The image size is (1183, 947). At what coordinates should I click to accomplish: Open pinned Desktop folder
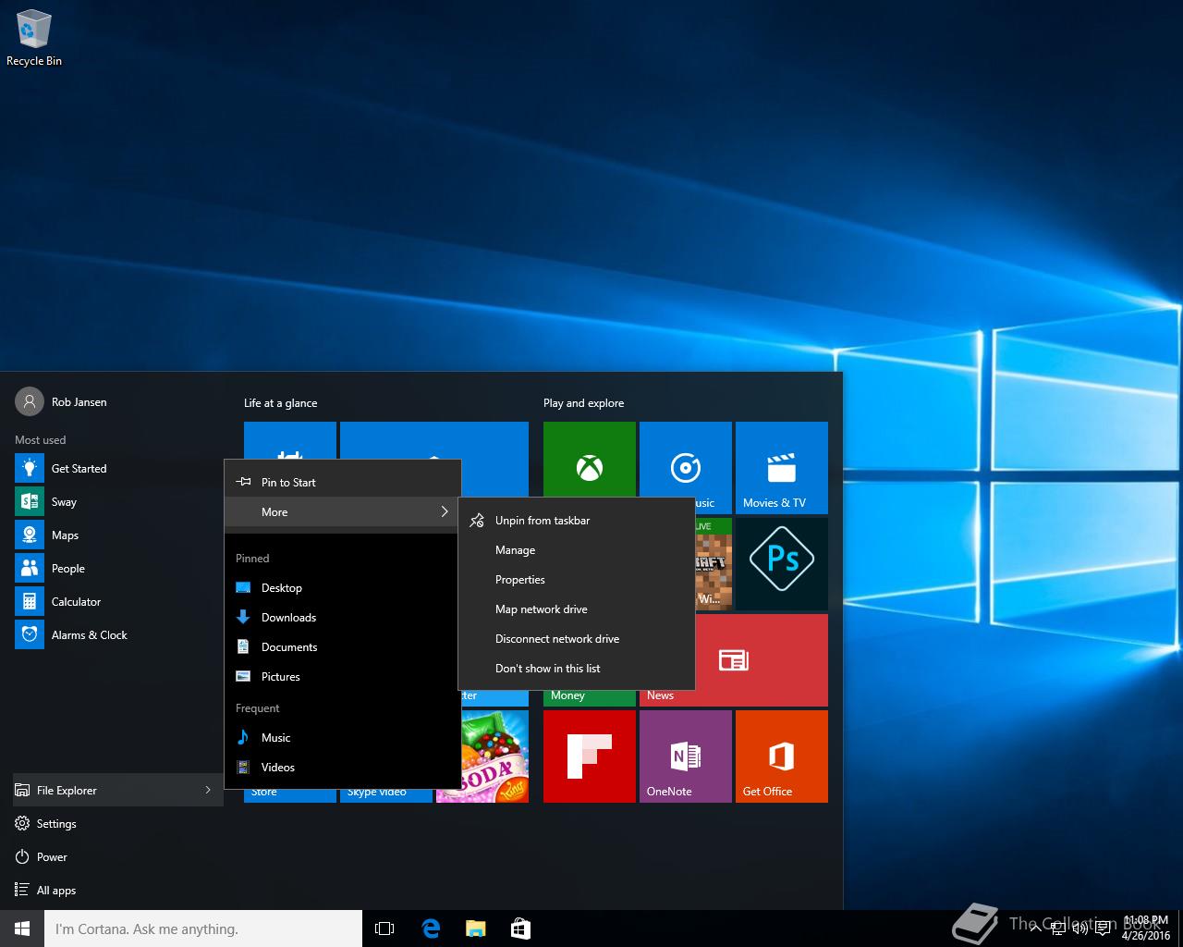[x=342, y=588]
